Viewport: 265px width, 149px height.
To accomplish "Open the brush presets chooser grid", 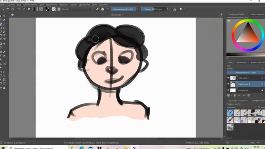I will [59, 9].
